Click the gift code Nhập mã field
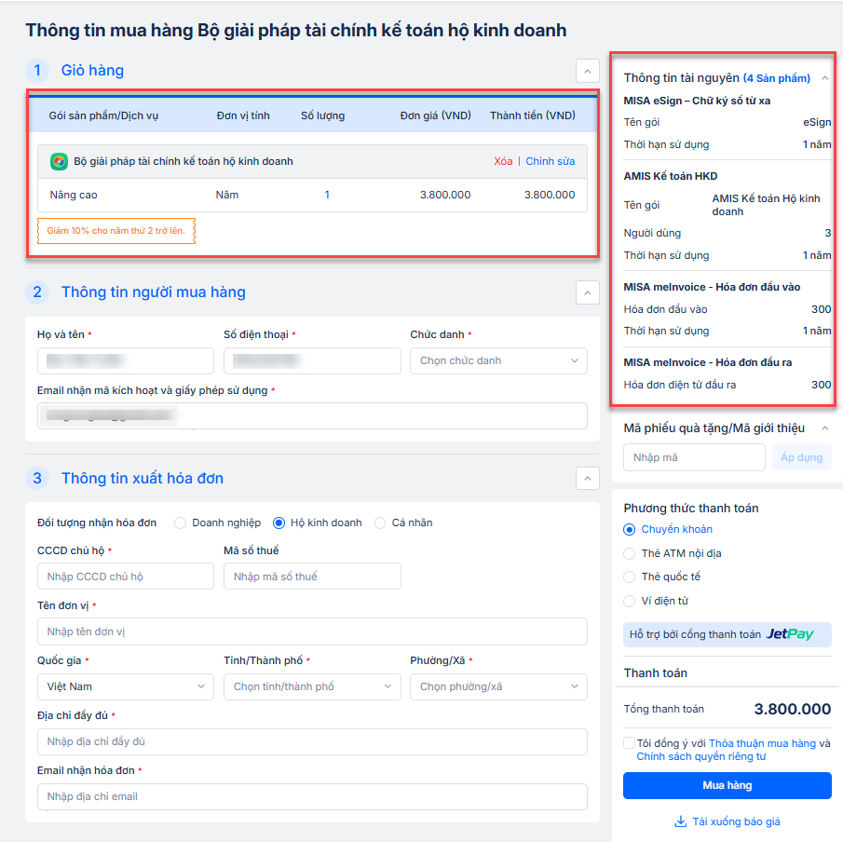Viewport: 843px width, 842px height. coord(694,457)
